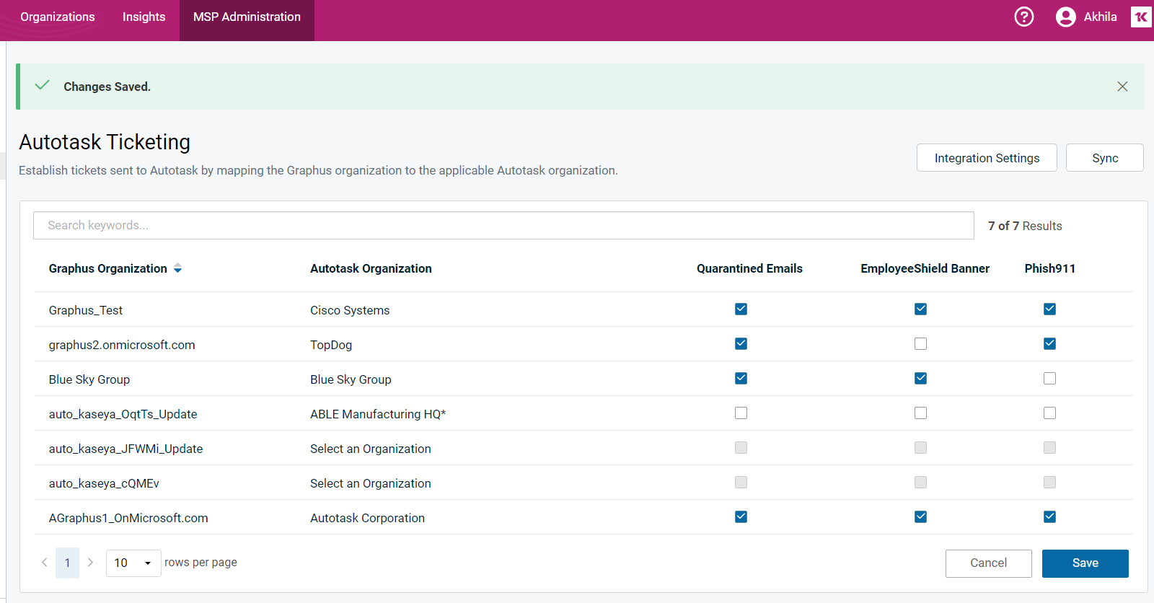Image resolution: width=1154 pixels, height=603 pixels.
Task: Open the help question mark icon
Action: (1023, 17)
